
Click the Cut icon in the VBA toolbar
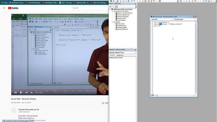121,1
